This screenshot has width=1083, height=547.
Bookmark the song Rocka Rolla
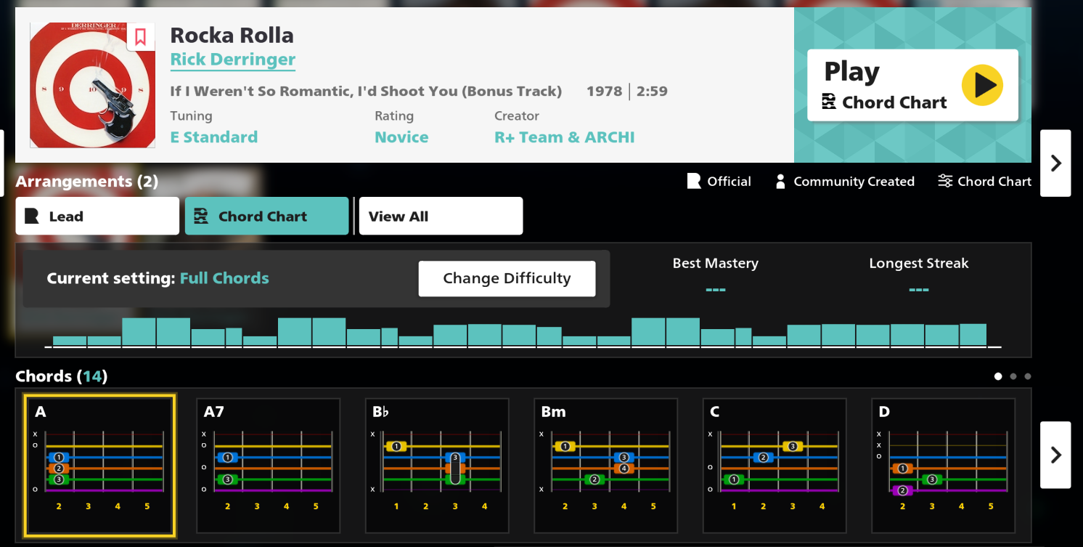point(141,37)
